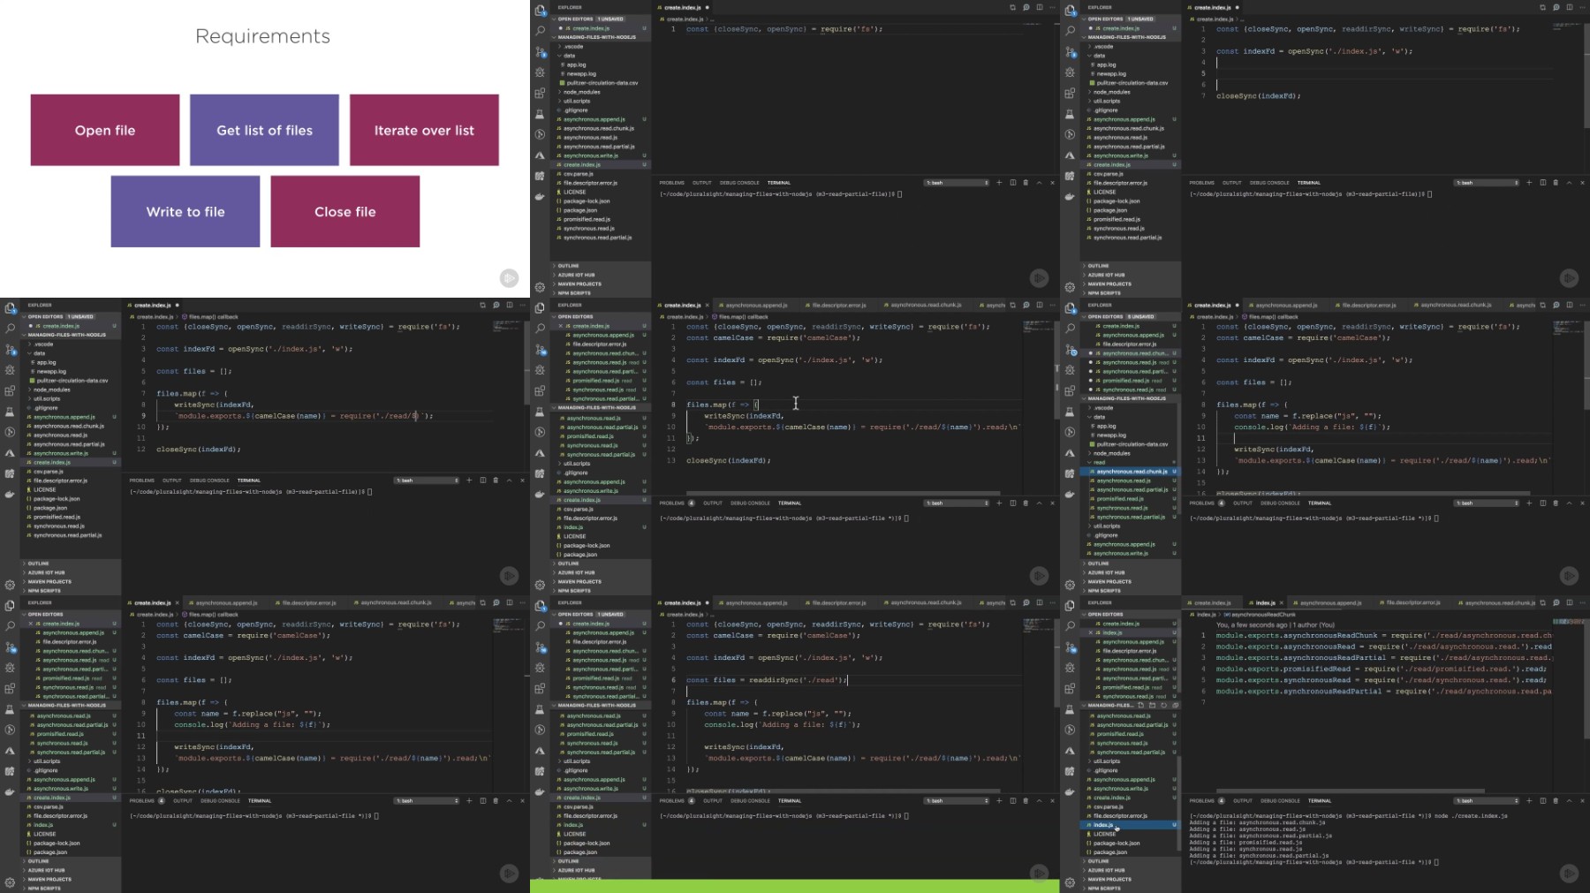This screenshot has width=1590, height=893.
Task: Click New File icon in index.js output frame
Action: tap(1140, 706)
